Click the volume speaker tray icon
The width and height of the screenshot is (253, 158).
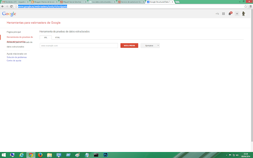(237, 155)
